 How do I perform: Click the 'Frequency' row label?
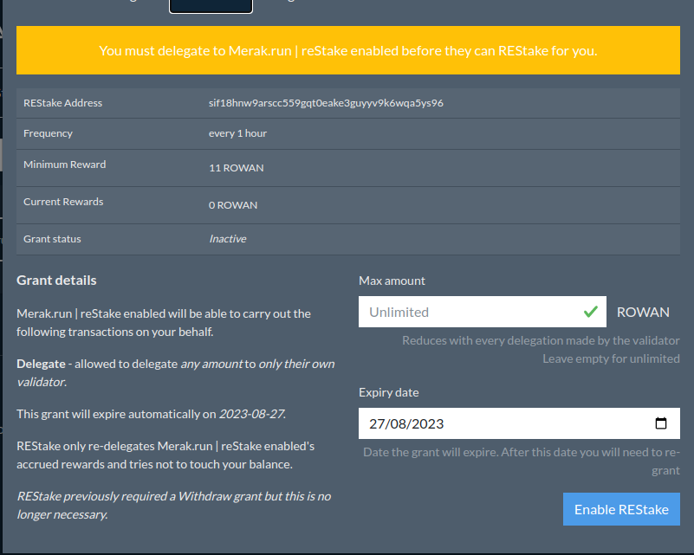click(48, 133)
